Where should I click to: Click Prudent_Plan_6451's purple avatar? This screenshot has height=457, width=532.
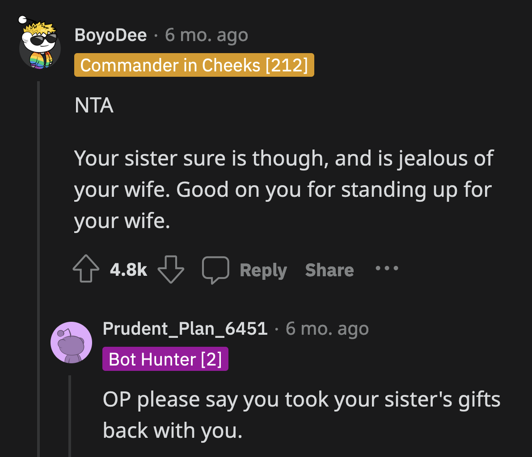click(72, 342)
